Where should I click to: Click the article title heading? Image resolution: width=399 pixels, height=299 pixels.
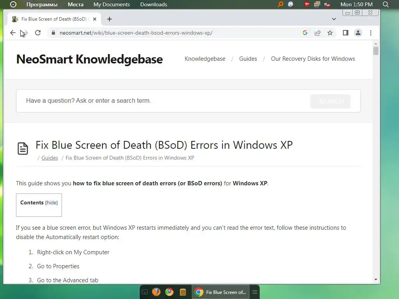coord(164,145)
